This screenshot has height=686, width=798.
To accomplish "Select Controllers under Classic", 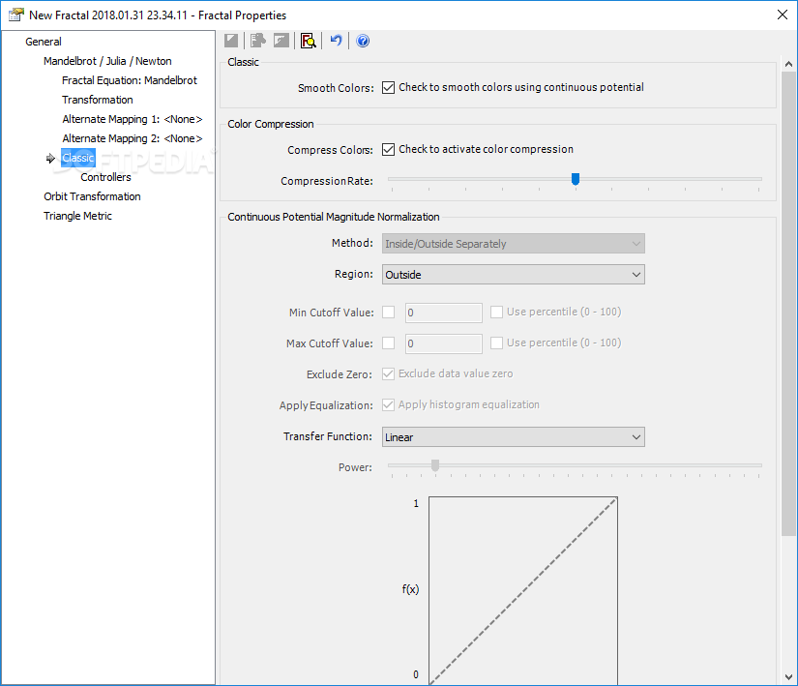I will click(x=105, y=177).
